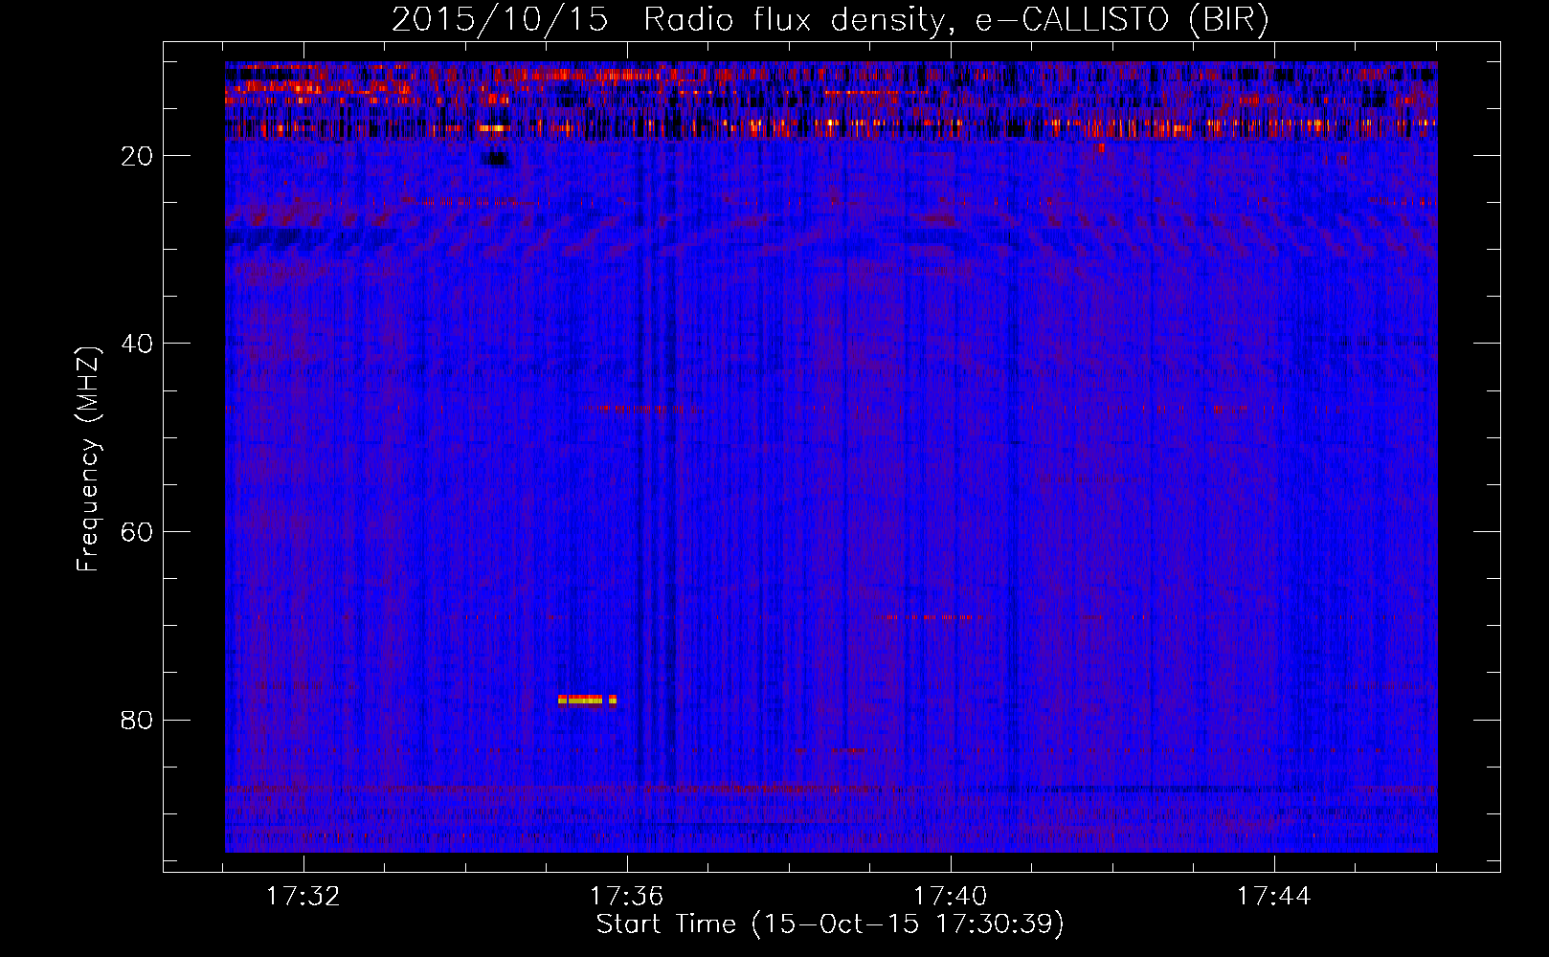Click the black dropout patch near 20 MHz

(495, 159)
